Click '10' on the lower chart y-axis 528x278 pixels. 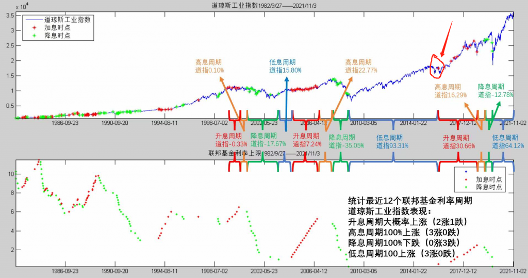(11, 174)
